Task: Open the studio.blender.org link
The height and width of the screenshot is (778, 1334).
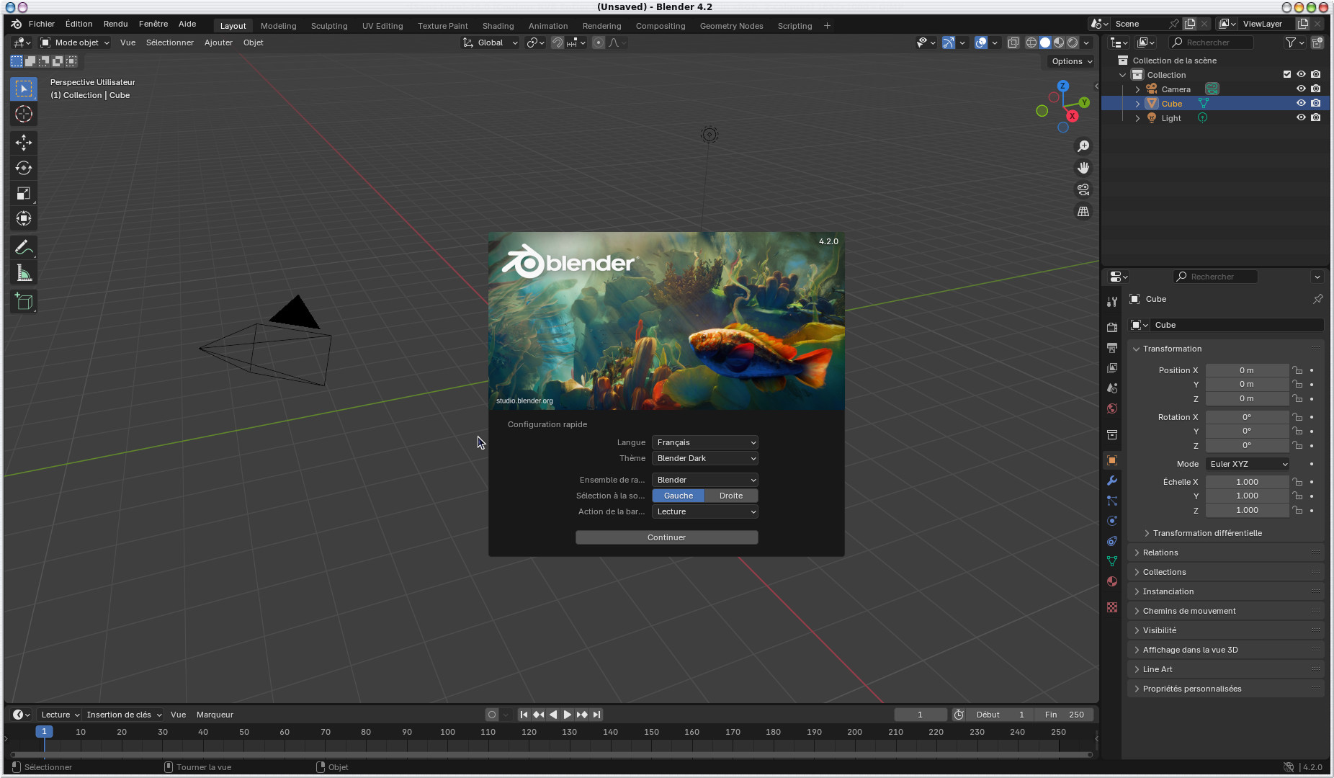Action: click(x=524, y=401)
